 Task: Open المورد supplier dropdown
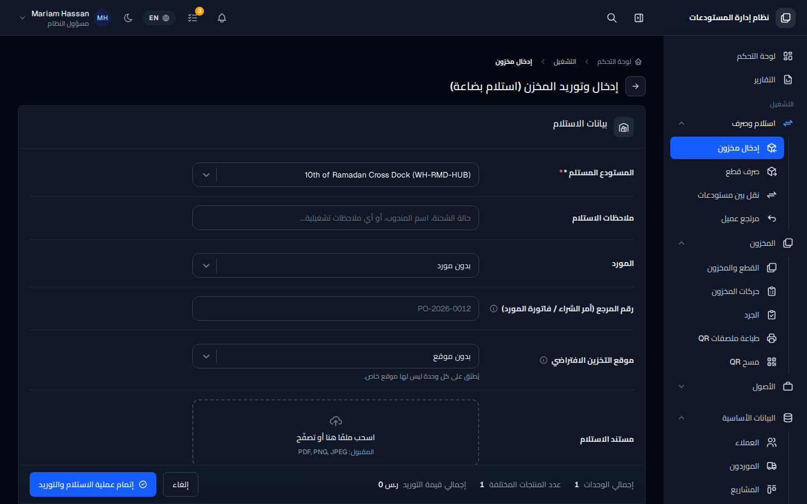coord(336,265)
